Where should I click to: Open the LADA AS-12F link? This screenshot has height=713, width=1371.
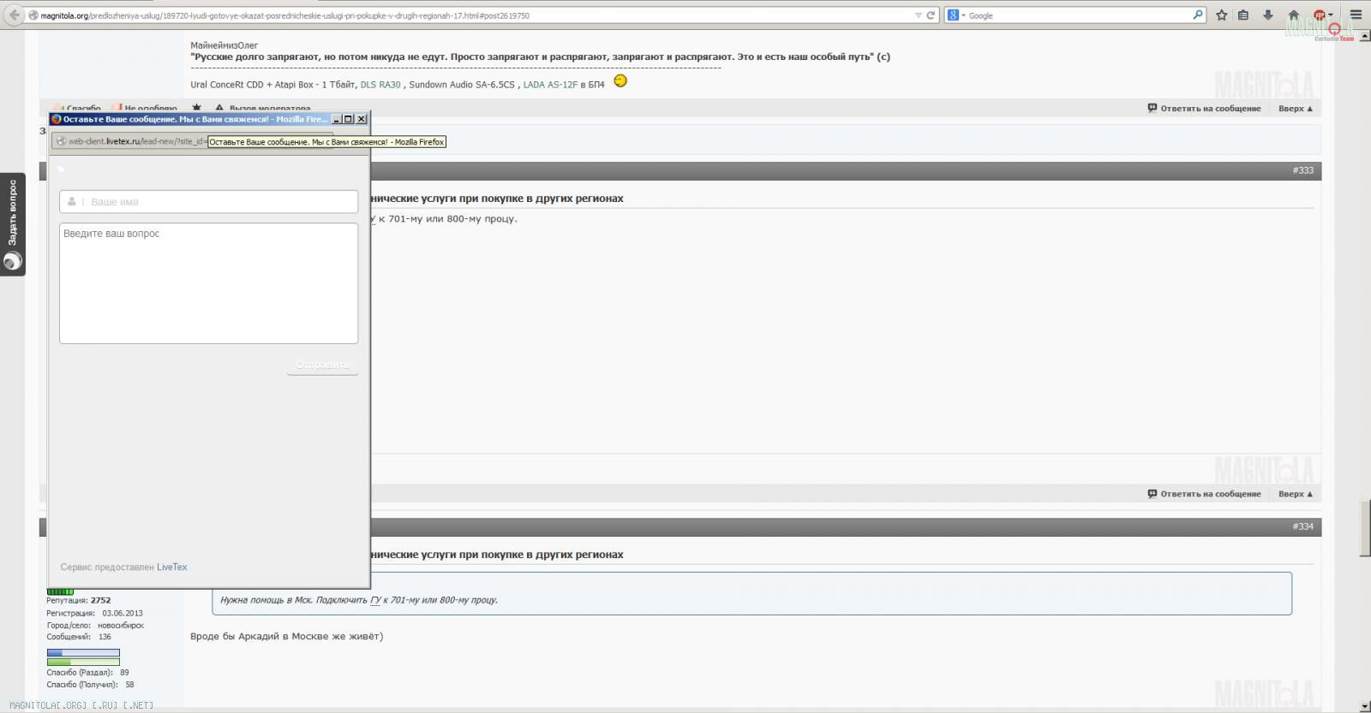[x=550, y=85]
